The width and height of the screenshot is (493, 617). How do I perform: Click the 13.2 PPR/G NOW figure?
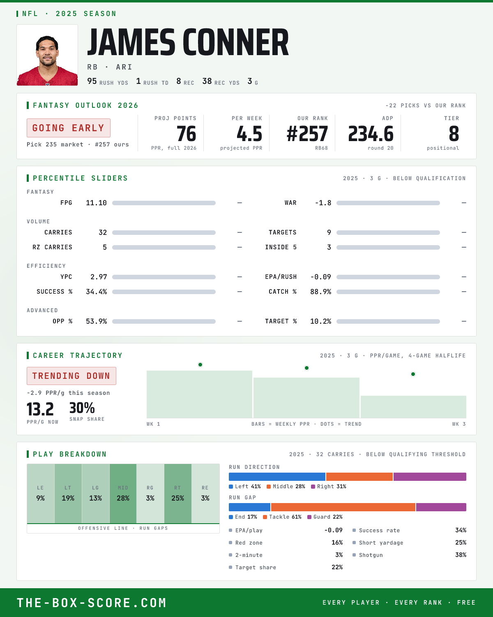coord(40,410)
